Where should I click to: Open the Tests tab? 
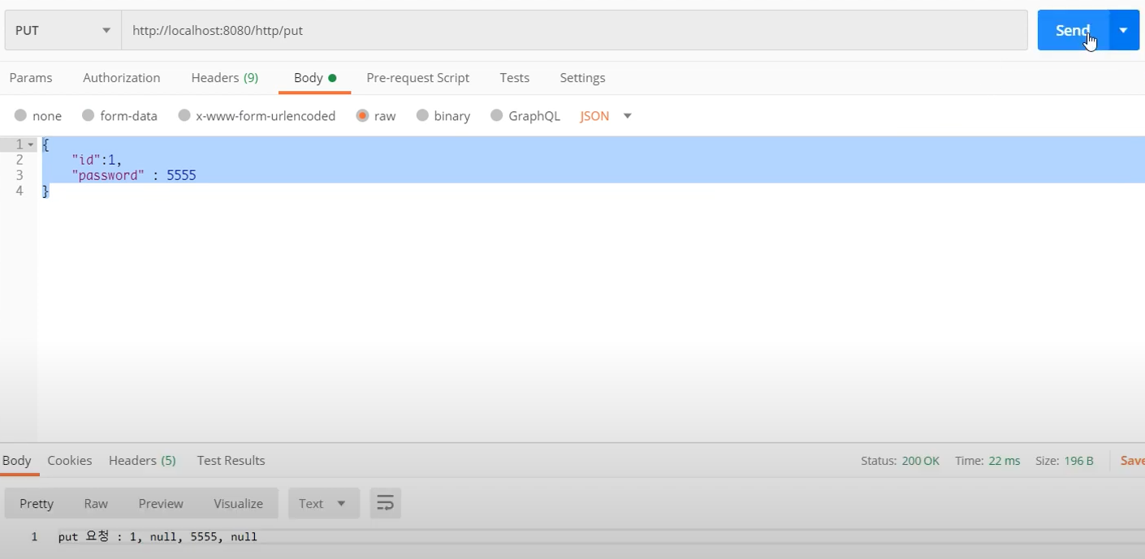click(515, 78)
